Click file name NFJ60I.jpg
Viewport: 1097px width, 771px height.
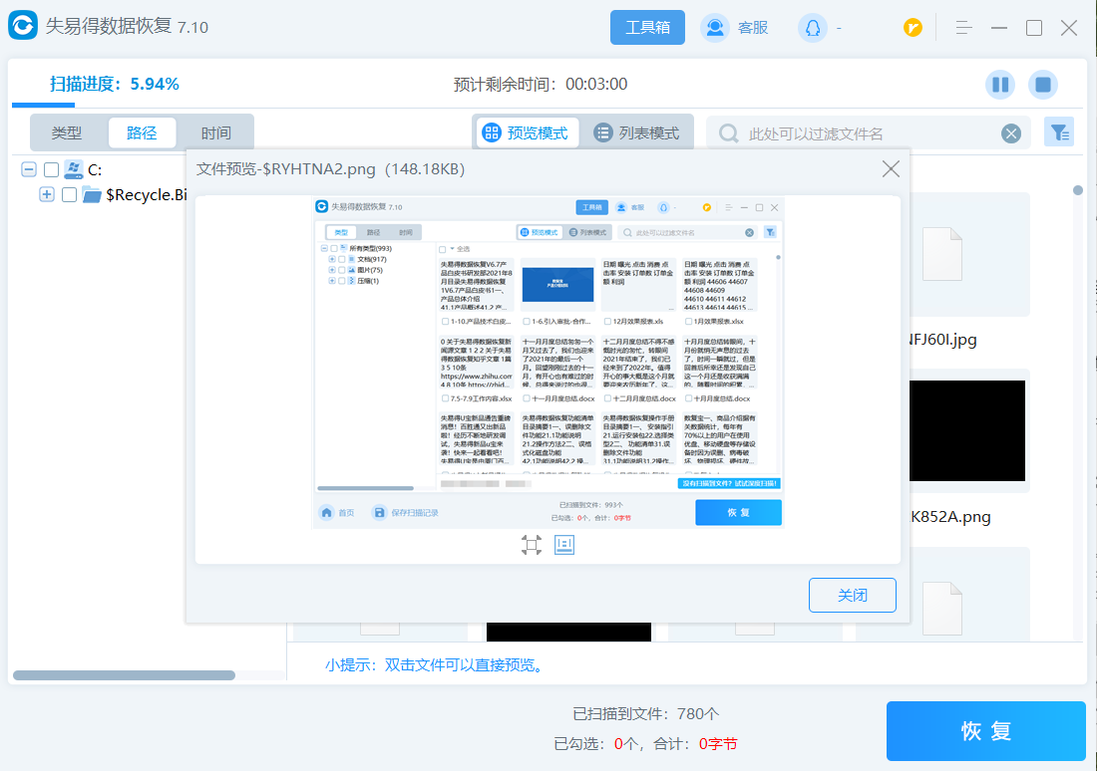tap(943, 340)
